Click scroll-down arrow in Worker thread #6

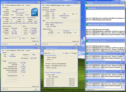pos(123,67)
